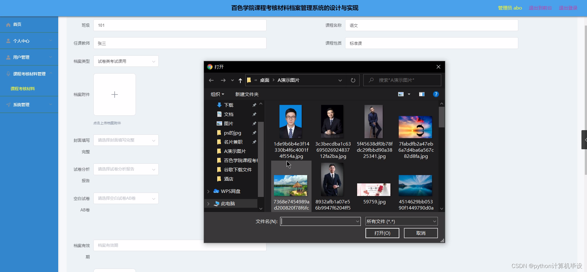Open the 封面填写完整 dropdown
This screenshot has height=272, width=587.
click(x=126, y=140)
